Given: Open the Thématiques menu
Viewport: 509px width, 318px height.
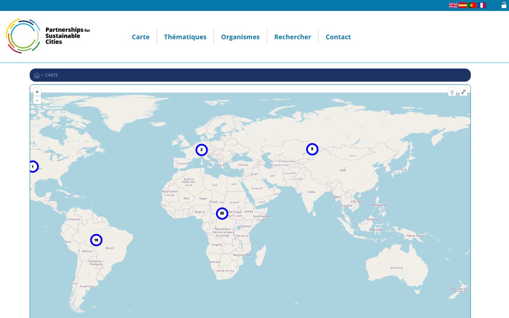Looking at the screenshot, I should click(185, 37).
